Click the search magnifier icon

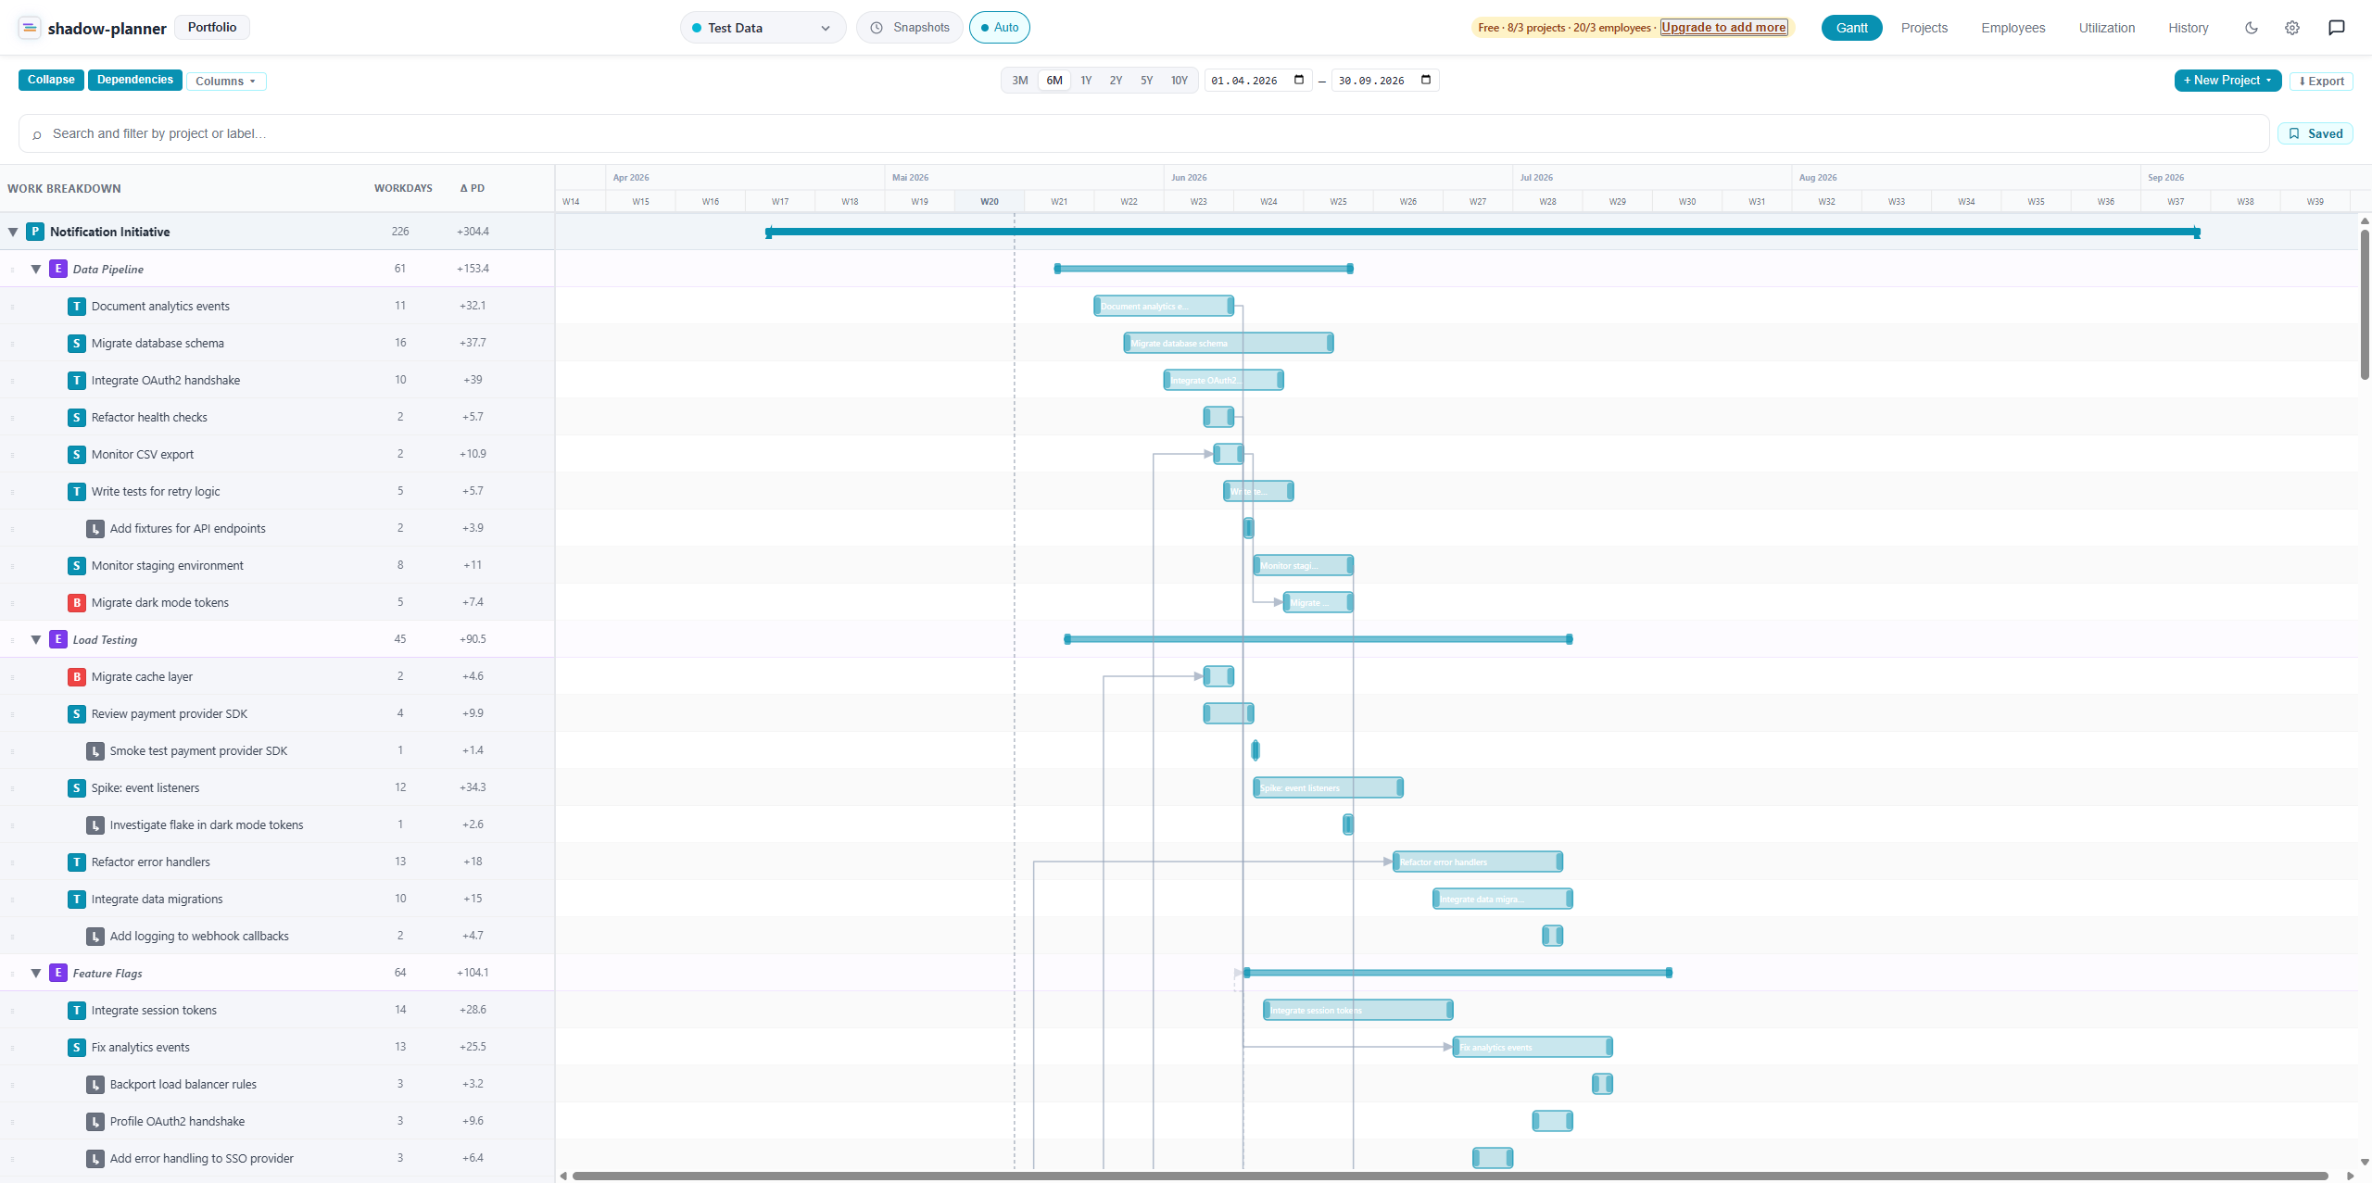point(37,134)
